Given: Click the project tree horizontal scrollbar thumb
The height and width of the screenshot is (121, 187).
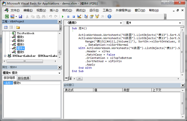Looking at the screenshot, I should (25, 61).
